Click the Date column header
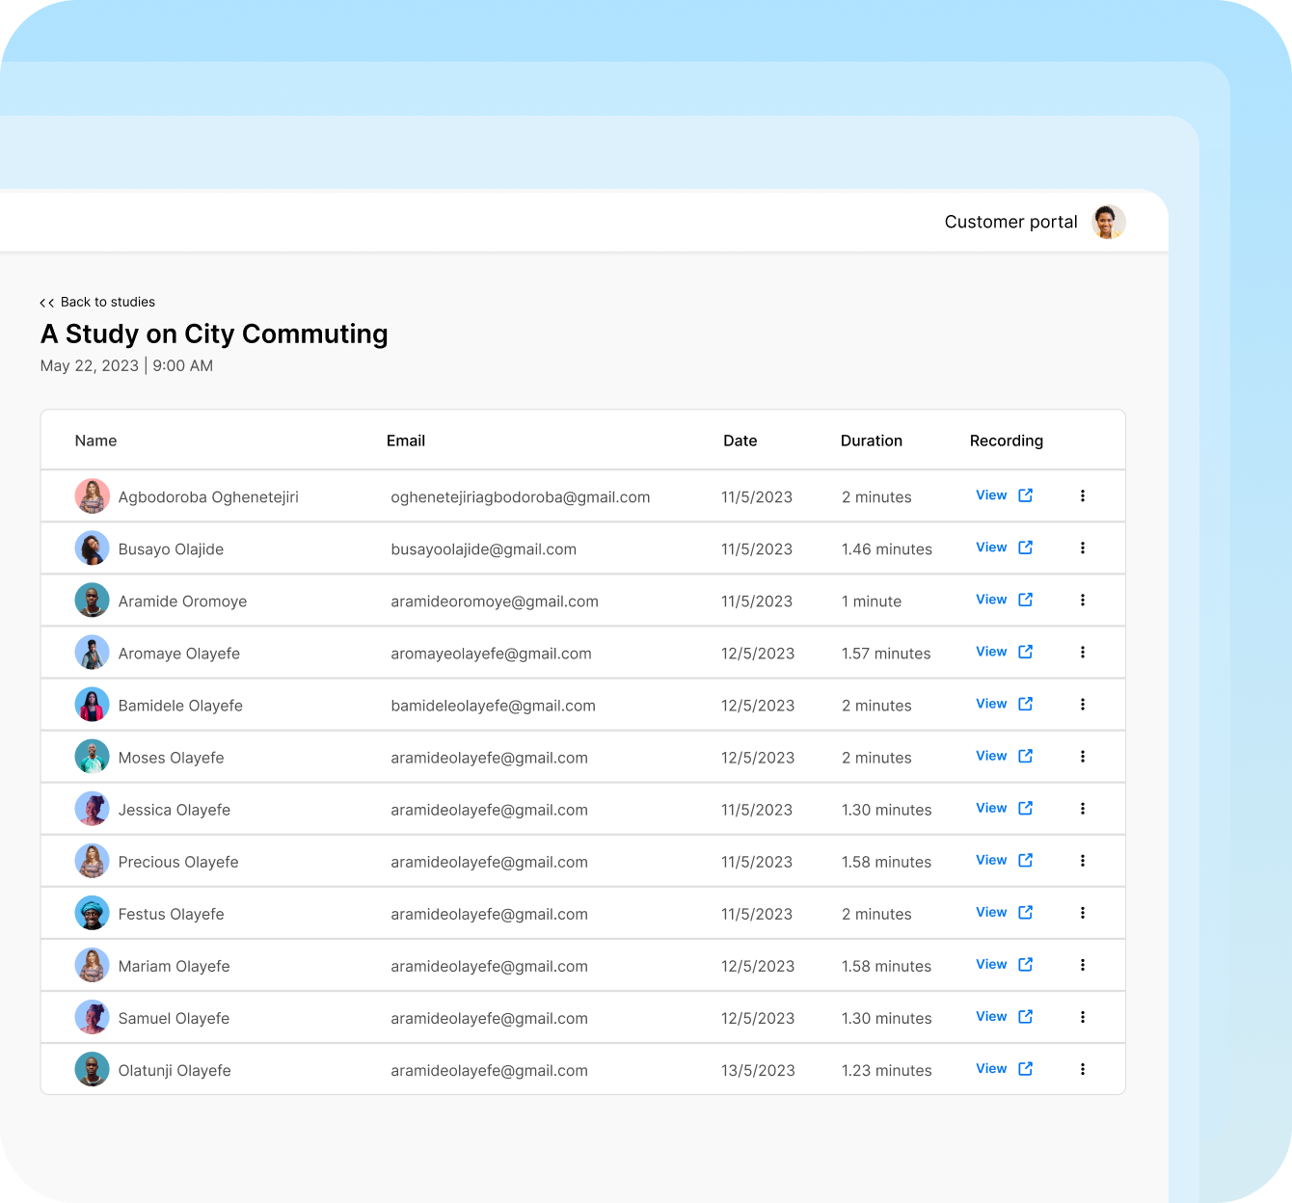The height and width of the screenshot is (1203, 1292). pyautogui.click(x=740, y=441)
